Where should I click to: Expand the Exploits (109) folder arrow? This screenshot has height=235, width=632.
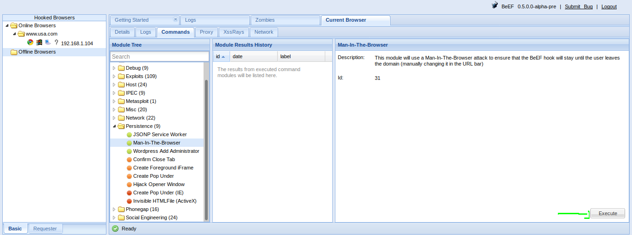[x=114, y=76]
